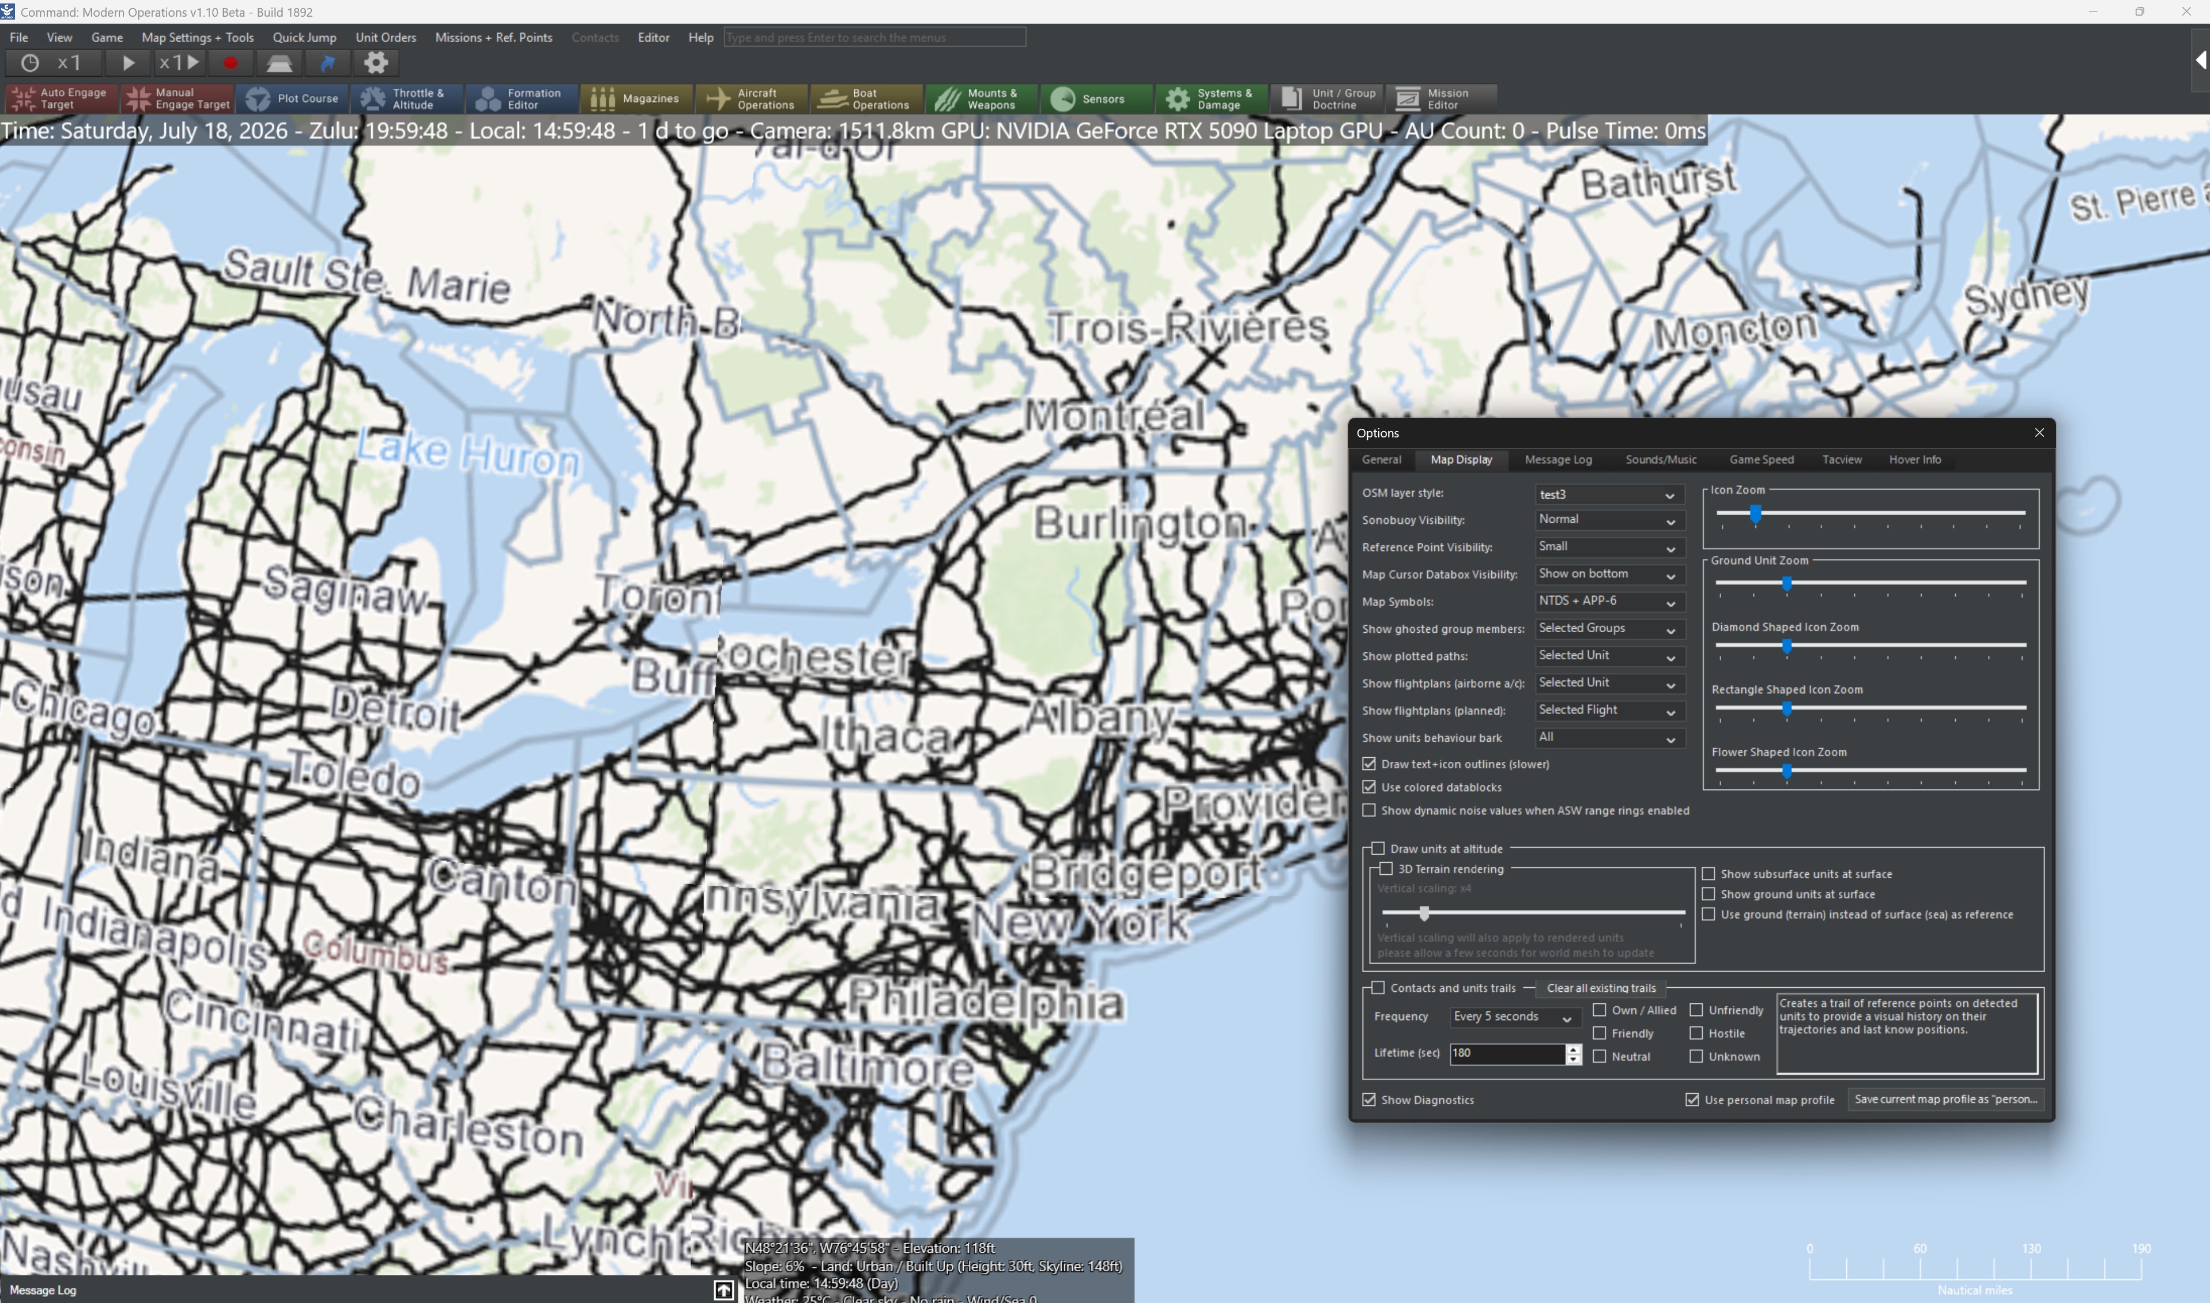The width and height of the screenshot is (2210, 1303).
Task: Click Clear all existing trails button
Action: click(x=1601, y=988)
